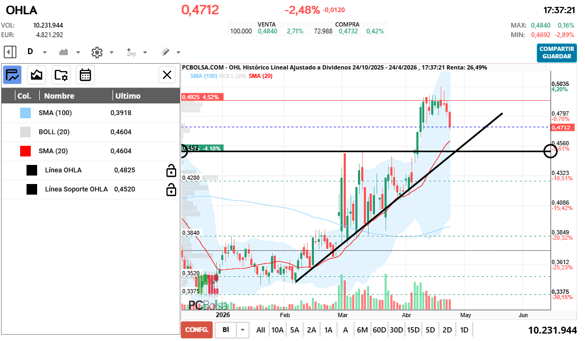Click the Línea Soporte OHLA black swatch

coord(32,189)
